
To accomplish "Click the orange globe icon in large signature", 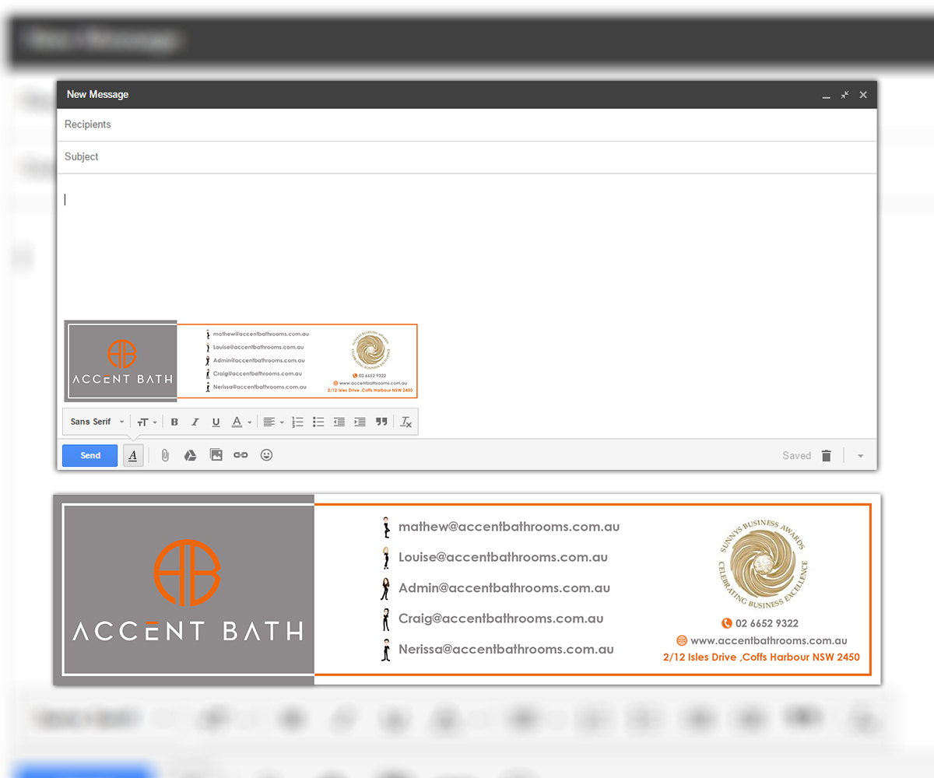I will tap(682, 640).
